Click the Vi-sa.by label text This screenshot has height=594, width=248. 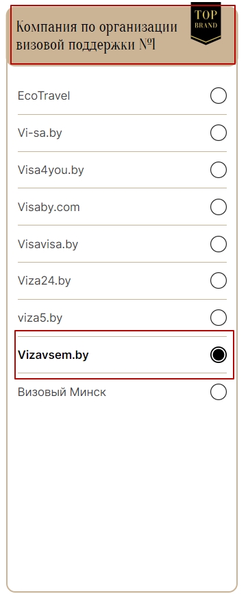40,133
